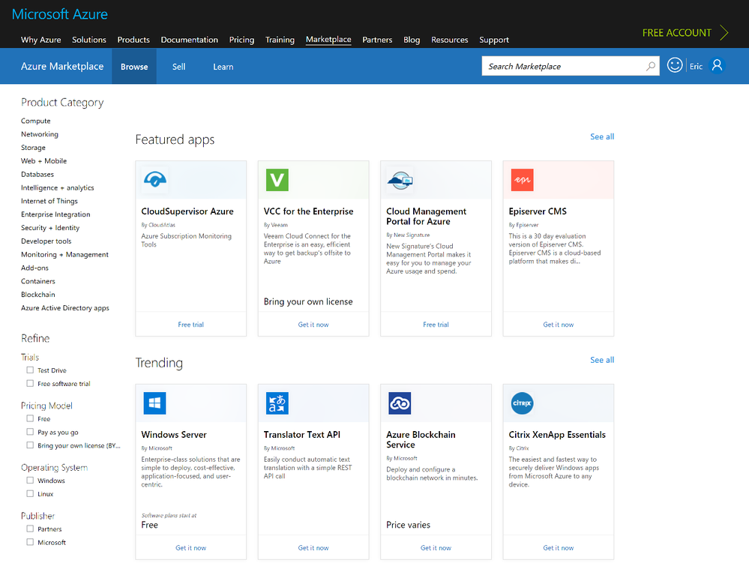Click the CloudSupervisor Azure cloud logo
The image size is (749, 566).
click(155, 179)
